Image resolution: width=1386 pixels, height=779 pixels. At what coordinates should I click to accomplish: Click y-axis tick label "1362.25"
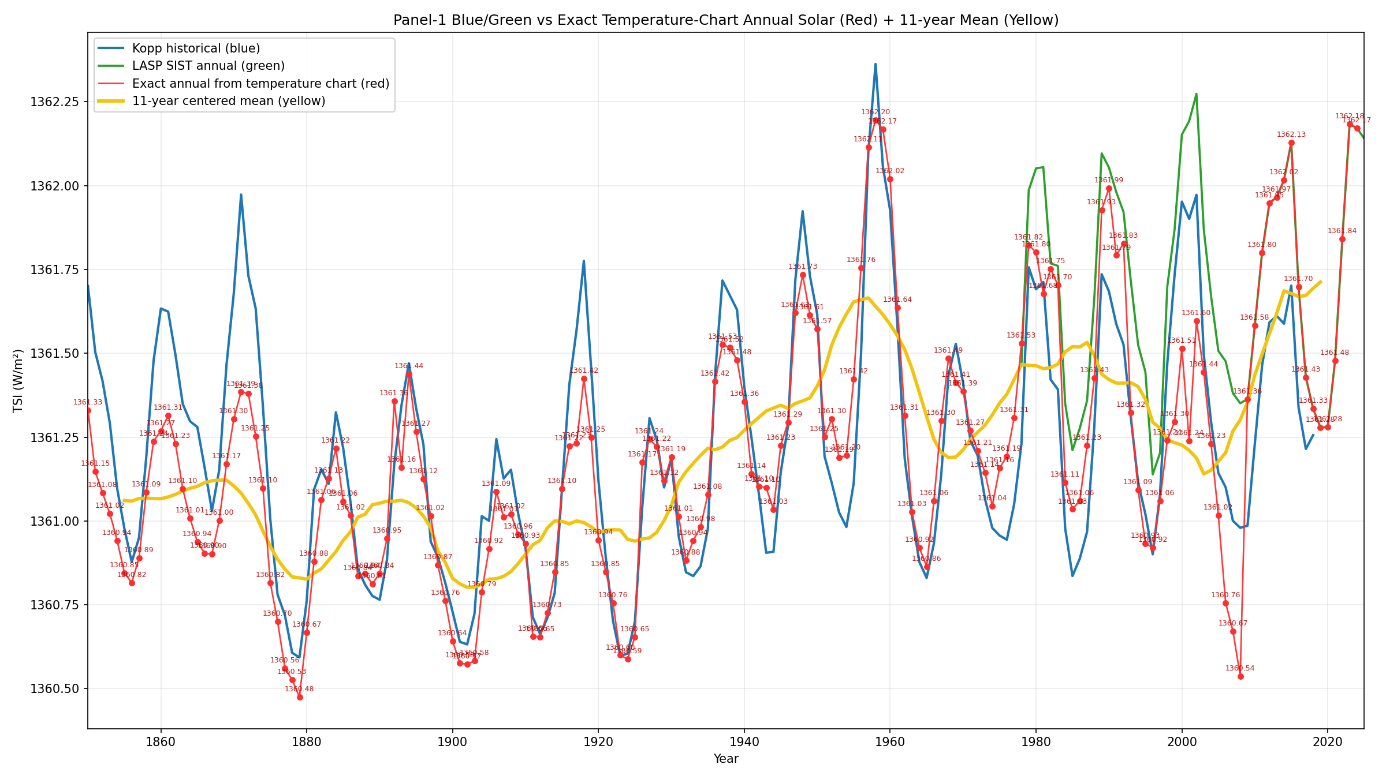point(54,102)
